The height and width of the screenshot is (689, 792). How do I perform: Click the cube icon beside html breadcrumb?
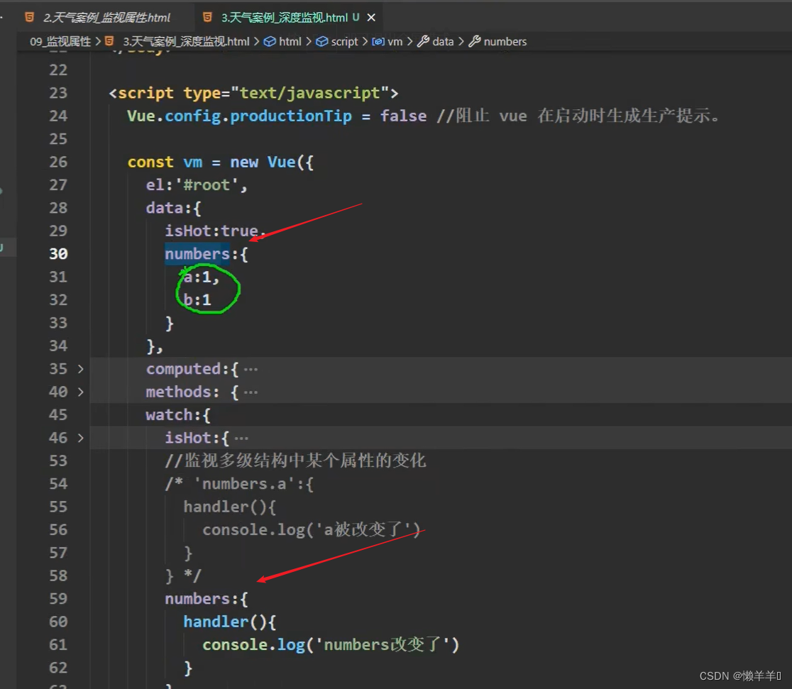(270, 41)
